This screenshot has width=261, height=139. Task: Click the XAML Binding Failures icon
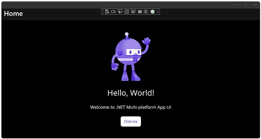(140, 12)
